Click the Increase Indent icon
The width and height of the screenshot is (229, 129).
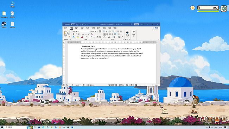pyautogui.click(x=121, y=31)
